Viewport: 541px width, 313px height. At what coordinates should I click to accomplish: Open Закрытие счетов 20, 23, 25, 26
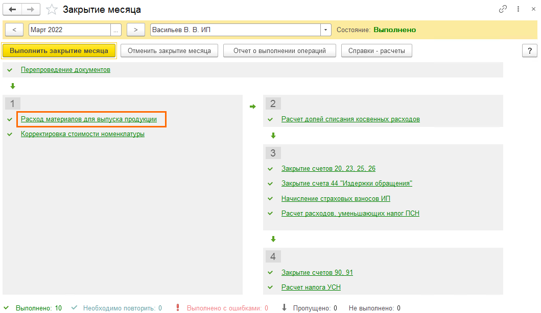pyautogui.click(x=328, y=168)
